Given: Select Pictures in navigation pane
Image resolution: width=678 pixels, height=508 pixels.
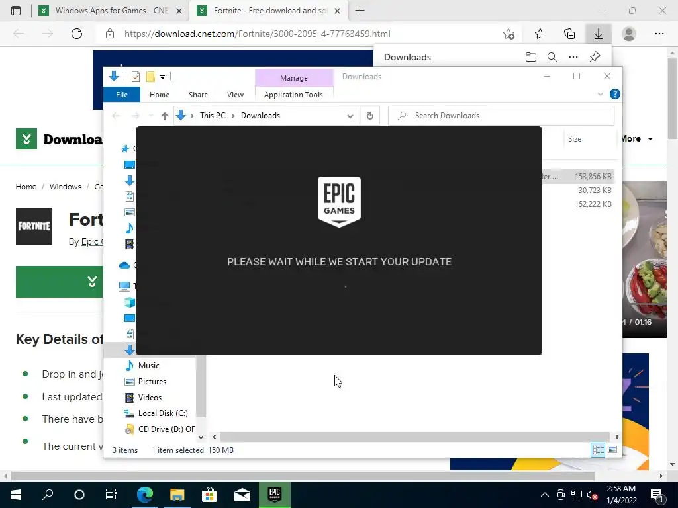Looking at the screenshot, I should (x=152, y=382).
